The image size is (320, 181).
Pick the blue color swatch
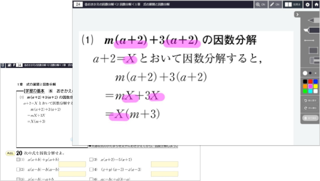tap(315, 81)
